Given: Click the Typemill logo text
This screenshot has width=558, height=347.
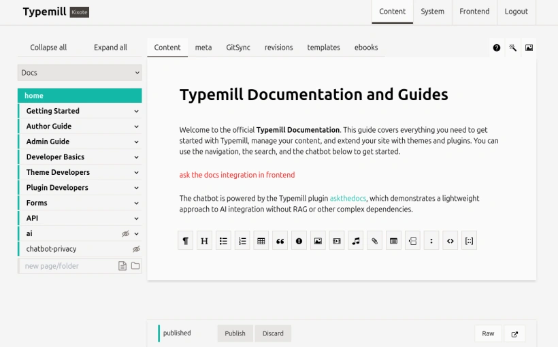Looking at the screenshot, I should [44, 12].
